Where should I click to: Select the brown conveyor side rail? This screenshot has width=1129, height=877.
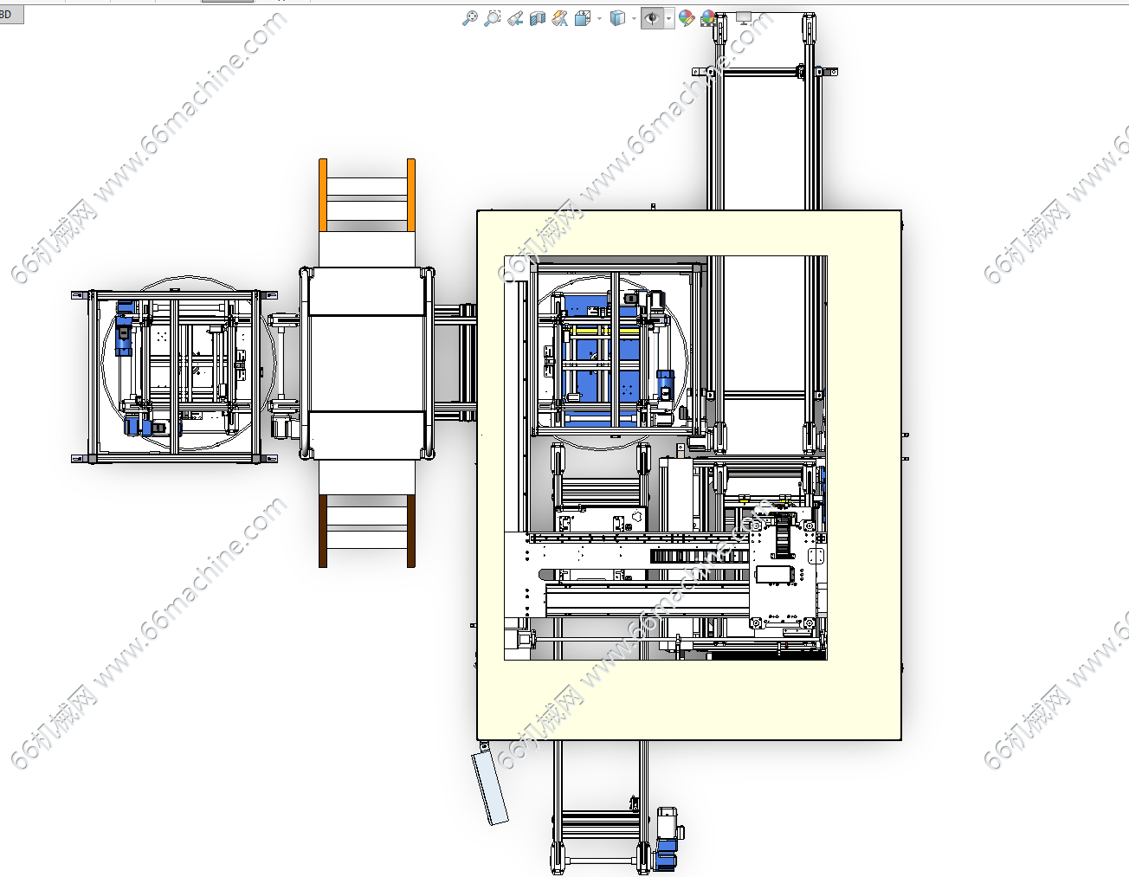[323, 531]
